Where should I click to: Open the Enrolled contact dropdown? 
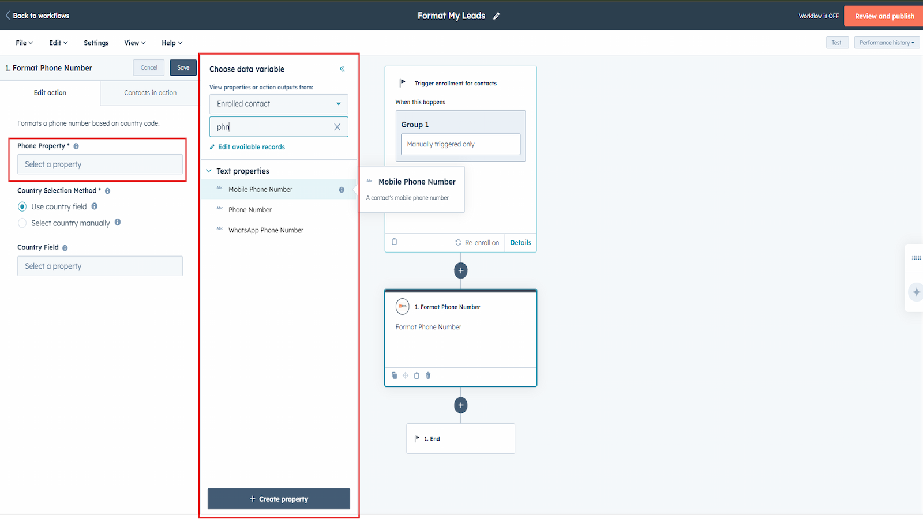279,104
